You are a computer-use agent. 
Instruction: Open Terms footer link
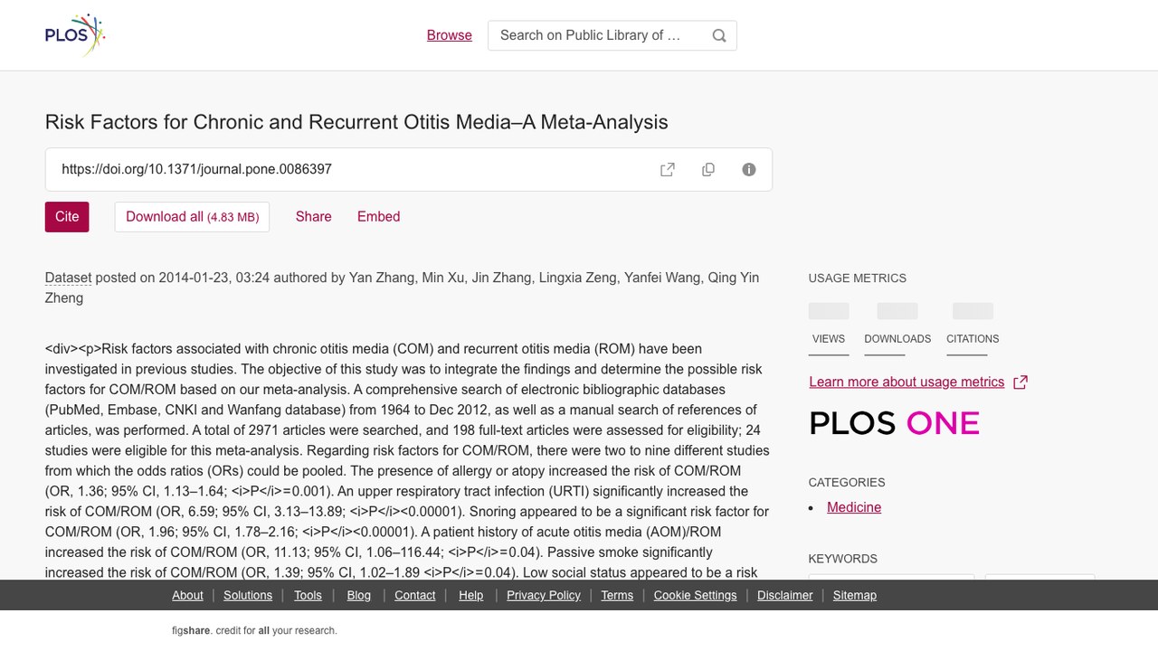(617, 595)
